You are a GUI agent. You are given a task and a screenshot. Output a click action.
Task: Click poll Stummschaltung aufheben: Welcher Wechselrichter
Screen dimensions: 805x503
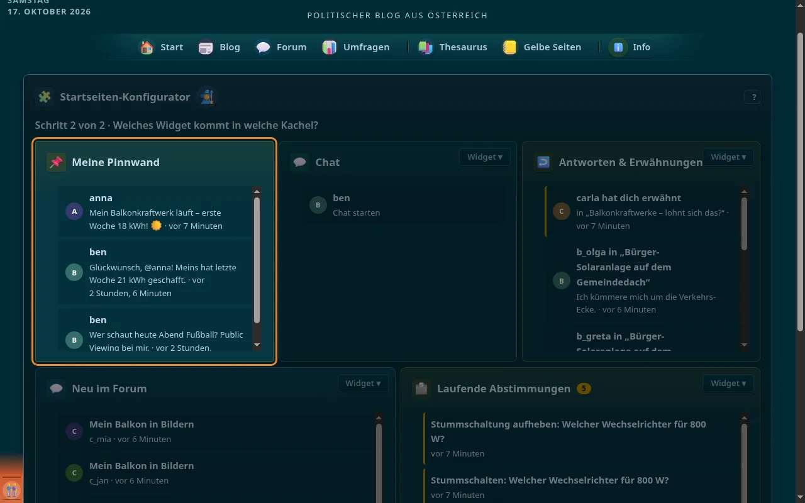581,438
